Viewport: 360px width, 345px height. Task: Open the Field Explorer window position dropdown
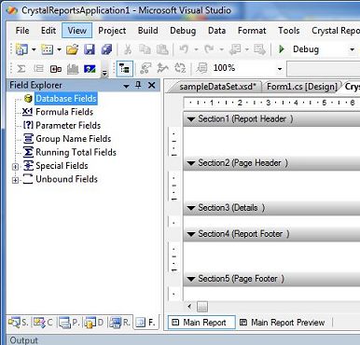pyautogui.click(x=126, y=86)
